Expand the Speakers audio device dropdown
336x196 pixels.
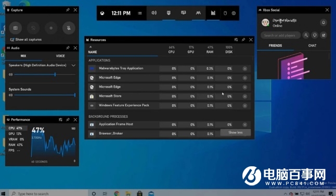pyautogui.click(x=73, y=65)
